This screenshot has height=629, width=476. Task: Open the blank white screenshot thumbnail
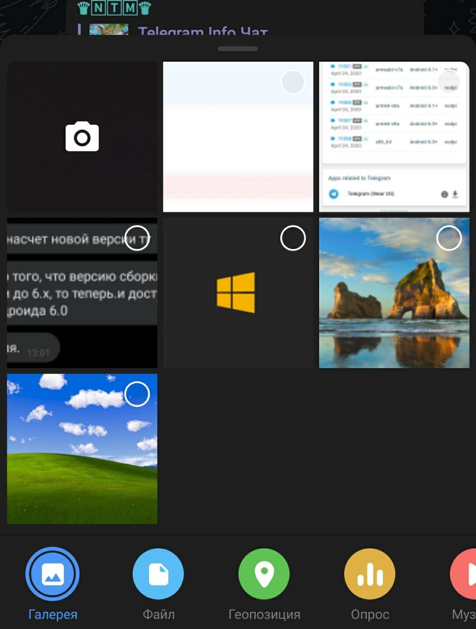[x=238, y=137]
